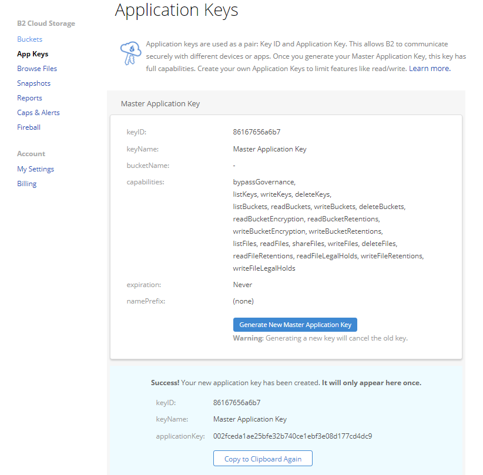
Task: Click the applicationKey value 002fceda1ae25bfe...
Action: [x=292, y=436]
